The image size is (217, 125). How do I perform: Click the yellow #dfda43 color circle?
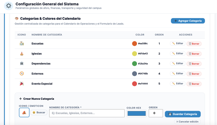point(134,54)
